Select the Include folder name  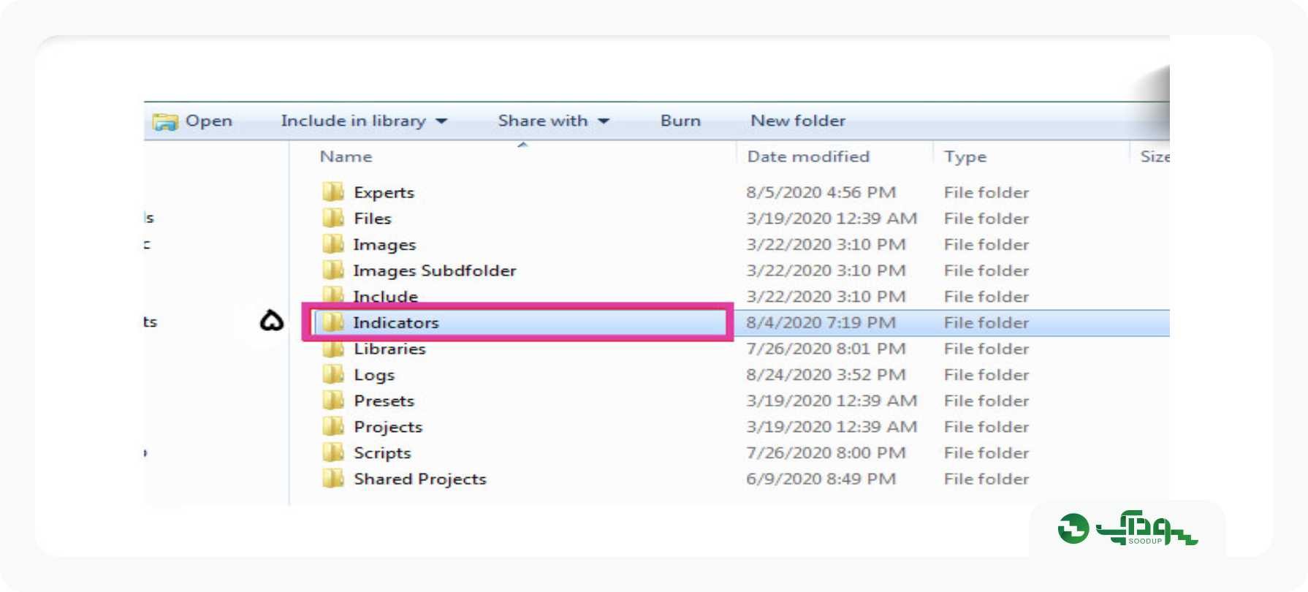click(385, 296)
